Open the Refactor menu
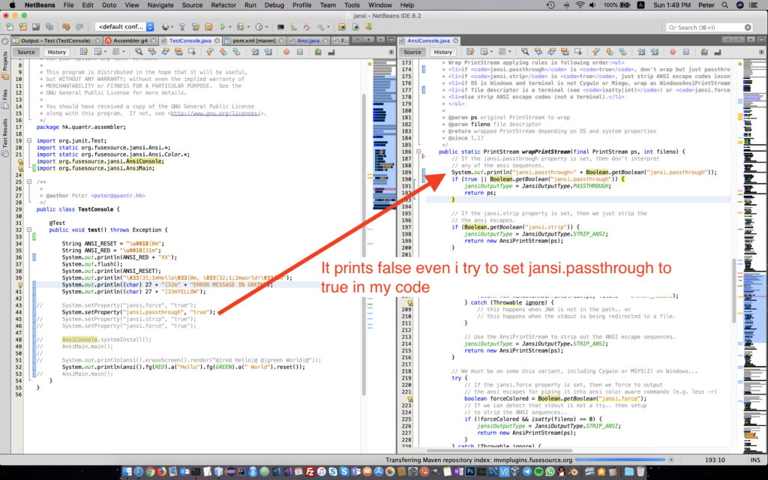This screenshot has height=480, width=768. tap(223, 5)
